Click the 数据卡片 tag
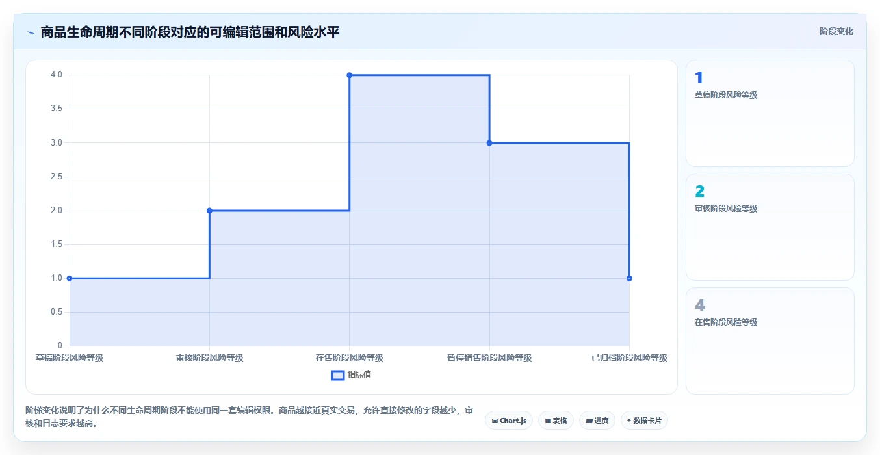880x455 pixels. [x=644, y=421]
